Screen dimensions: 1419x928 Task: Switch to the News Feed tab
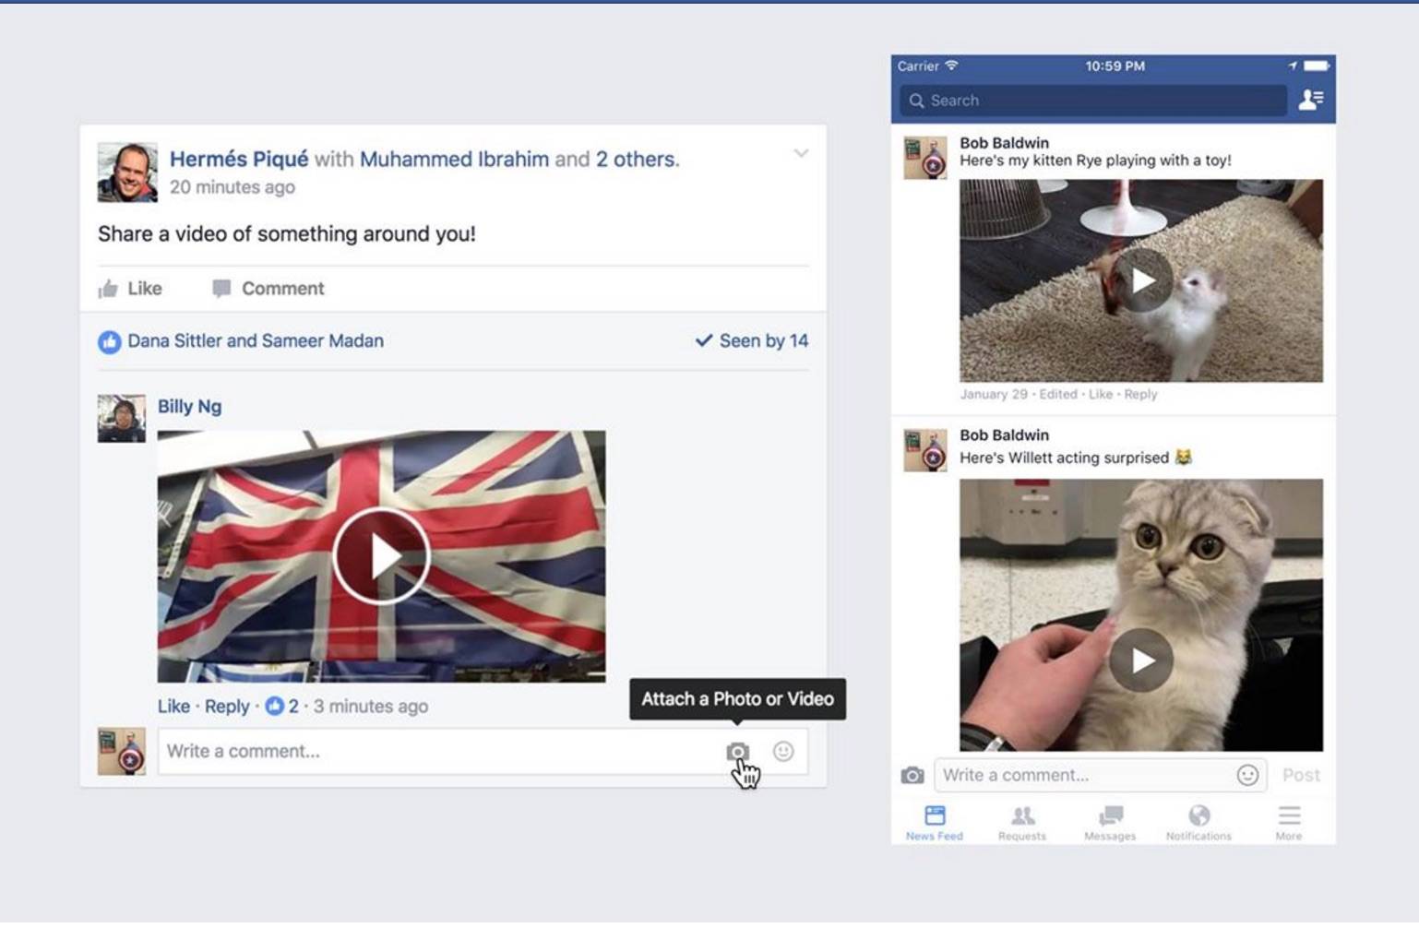tap(935, 823)
